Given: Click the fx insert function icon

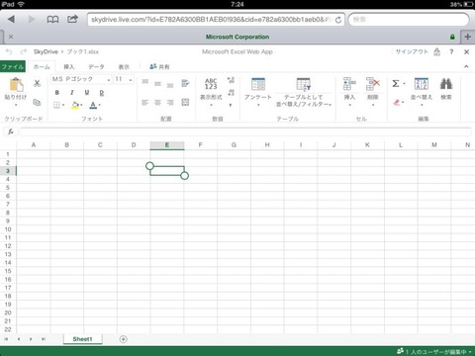Looking at the screenshot, I should (x=11, y=132).
